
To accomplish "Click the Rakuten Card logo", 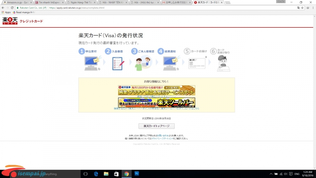I will pos(10,21).
